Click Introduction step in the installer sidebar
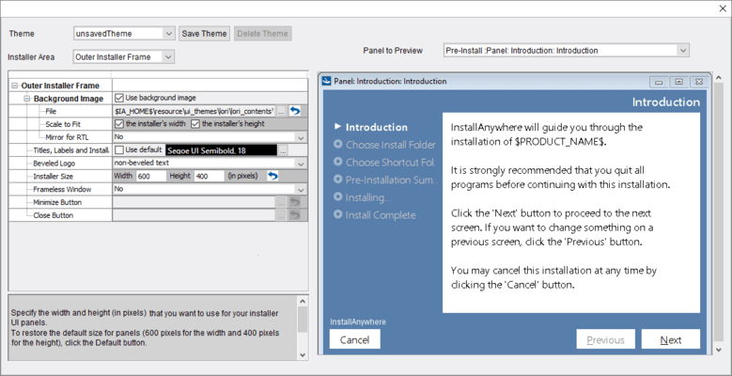732x376 pixels. point(376,127)
